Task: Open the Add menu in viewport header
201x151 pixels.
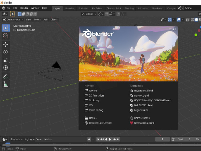Action: 46,20
